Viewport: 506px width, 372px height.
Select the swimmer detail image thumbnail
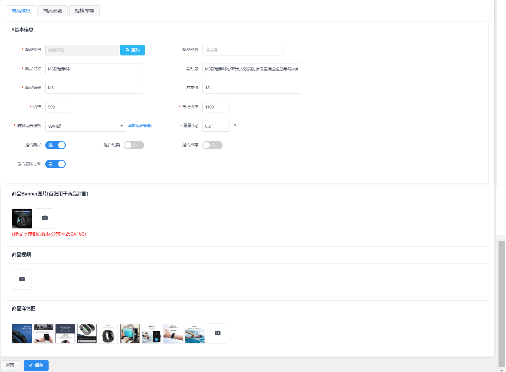(195, 333)
